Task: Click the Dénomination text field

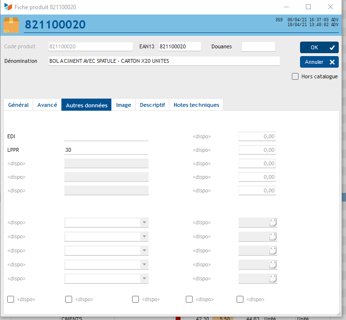Action: click(164, 61)
